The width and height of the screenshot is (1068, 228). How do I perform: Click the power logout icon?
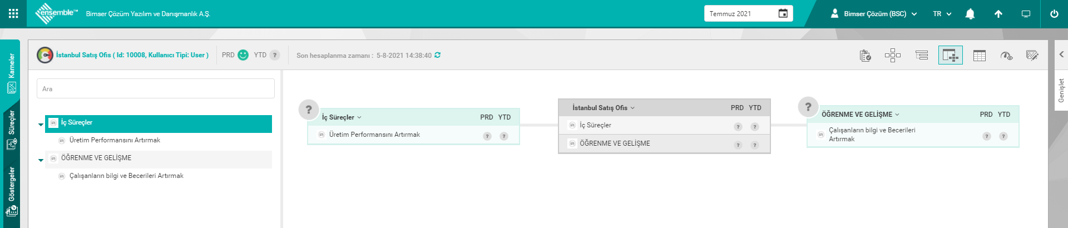1054,14
